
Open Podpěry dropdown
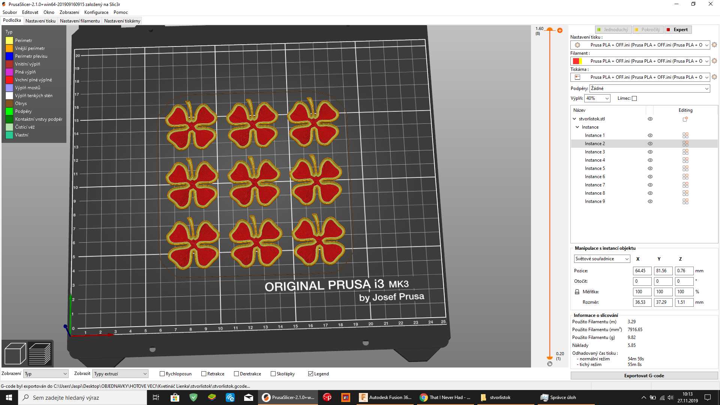650,88
